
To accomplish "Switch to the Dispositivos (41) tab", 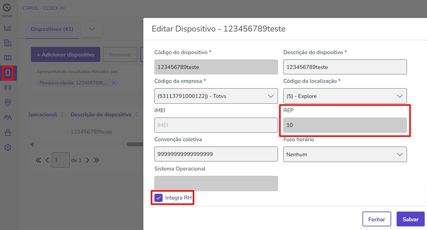I will click(x=52, y=29).
